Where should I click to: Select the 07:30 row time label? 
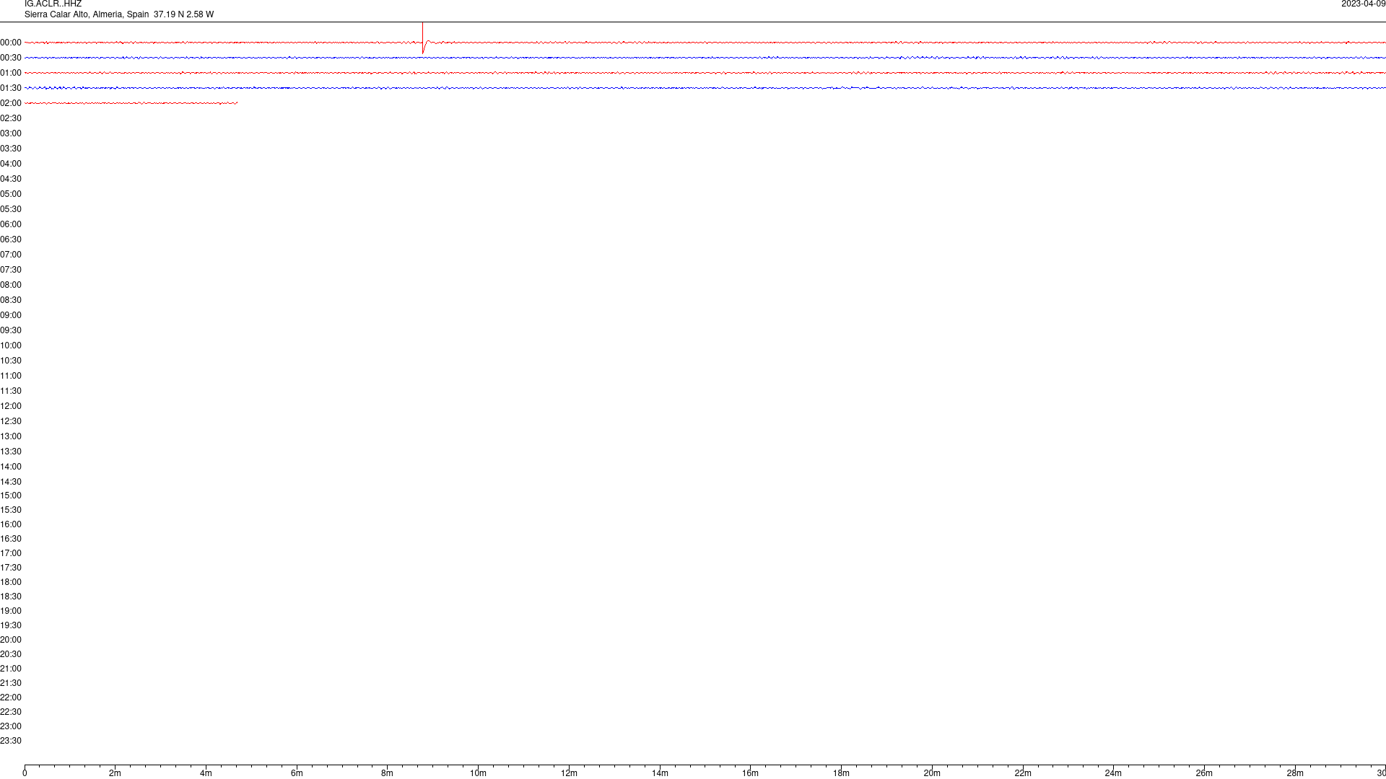tap(11, 270)
